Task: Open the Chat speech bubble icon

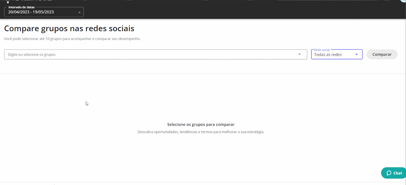Action: [x=389, y=173]
